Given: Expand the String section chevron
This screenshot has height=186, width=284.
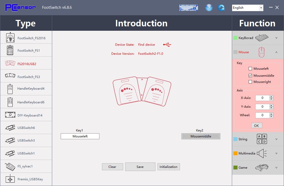Looking at the screenshot, I should 277,139.
